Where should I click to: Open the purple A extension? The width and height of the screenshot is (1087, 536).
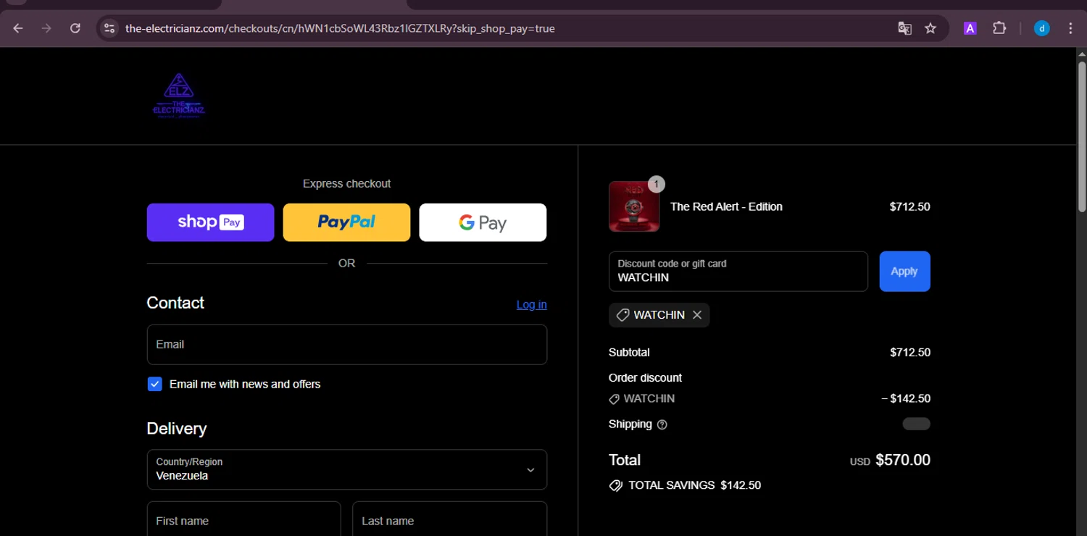coord(970,28)
